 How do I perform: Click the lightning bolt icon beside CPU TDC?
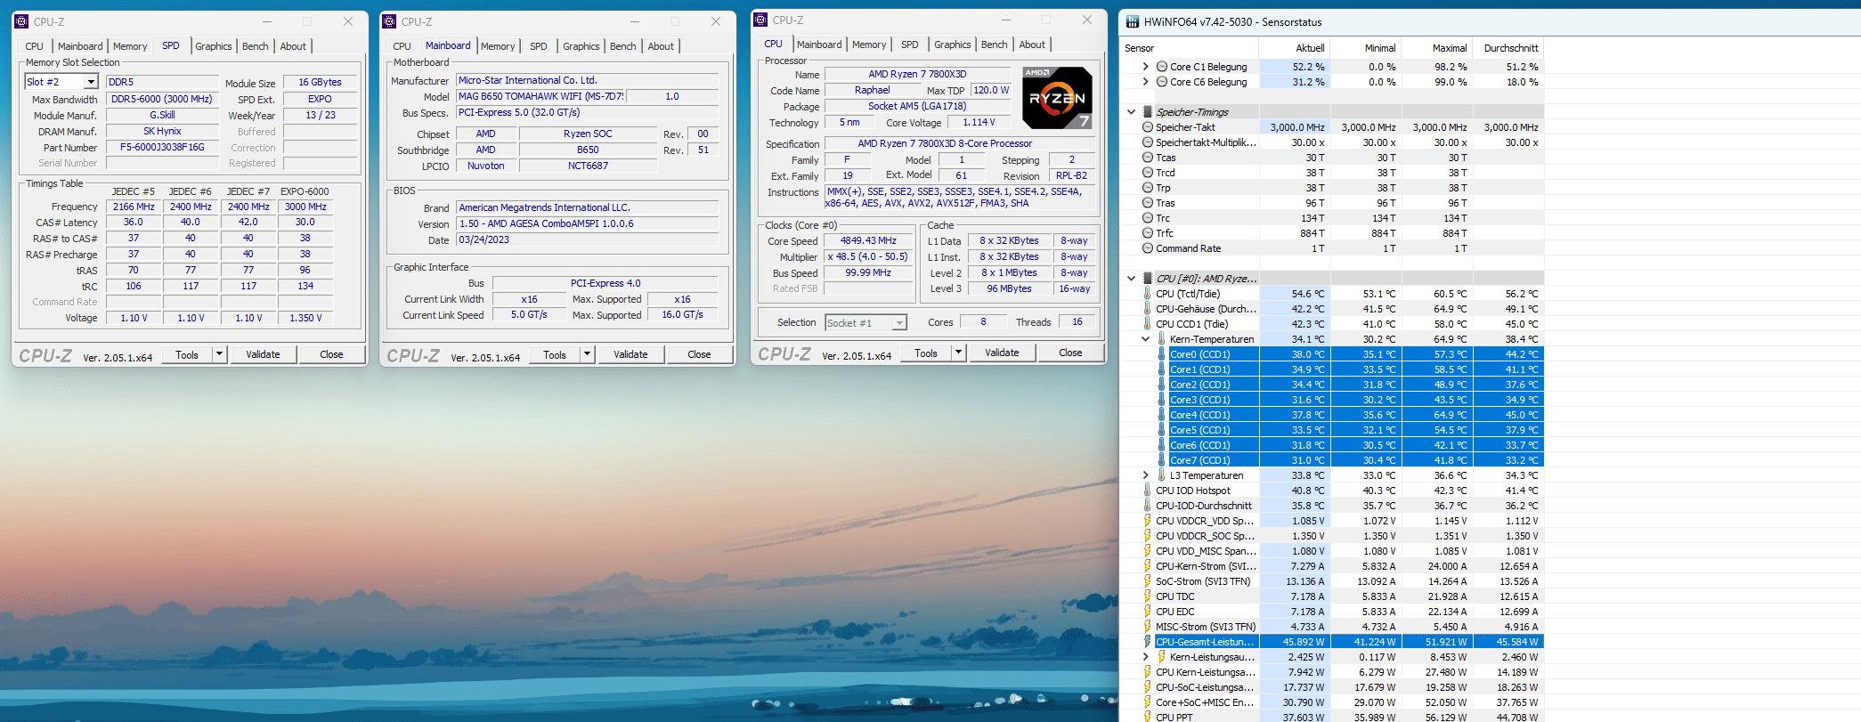(1148, 596)
